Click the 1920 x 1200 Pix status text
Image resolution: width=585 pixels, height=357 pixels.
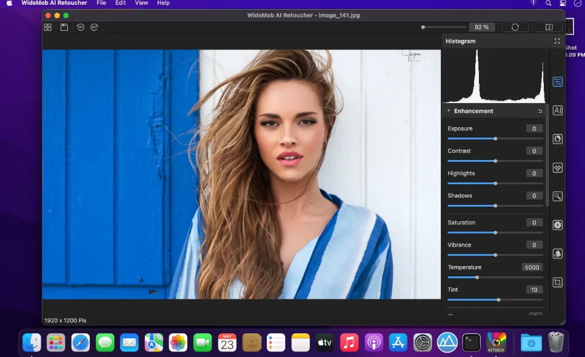65,321
